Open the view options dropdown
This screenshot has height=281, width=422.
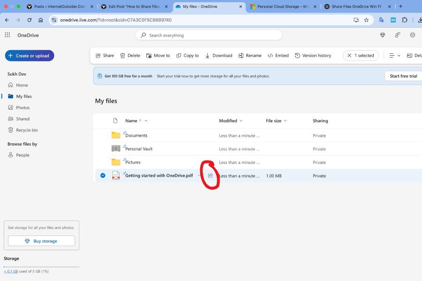pyautogui.click(x=395, y=55)
